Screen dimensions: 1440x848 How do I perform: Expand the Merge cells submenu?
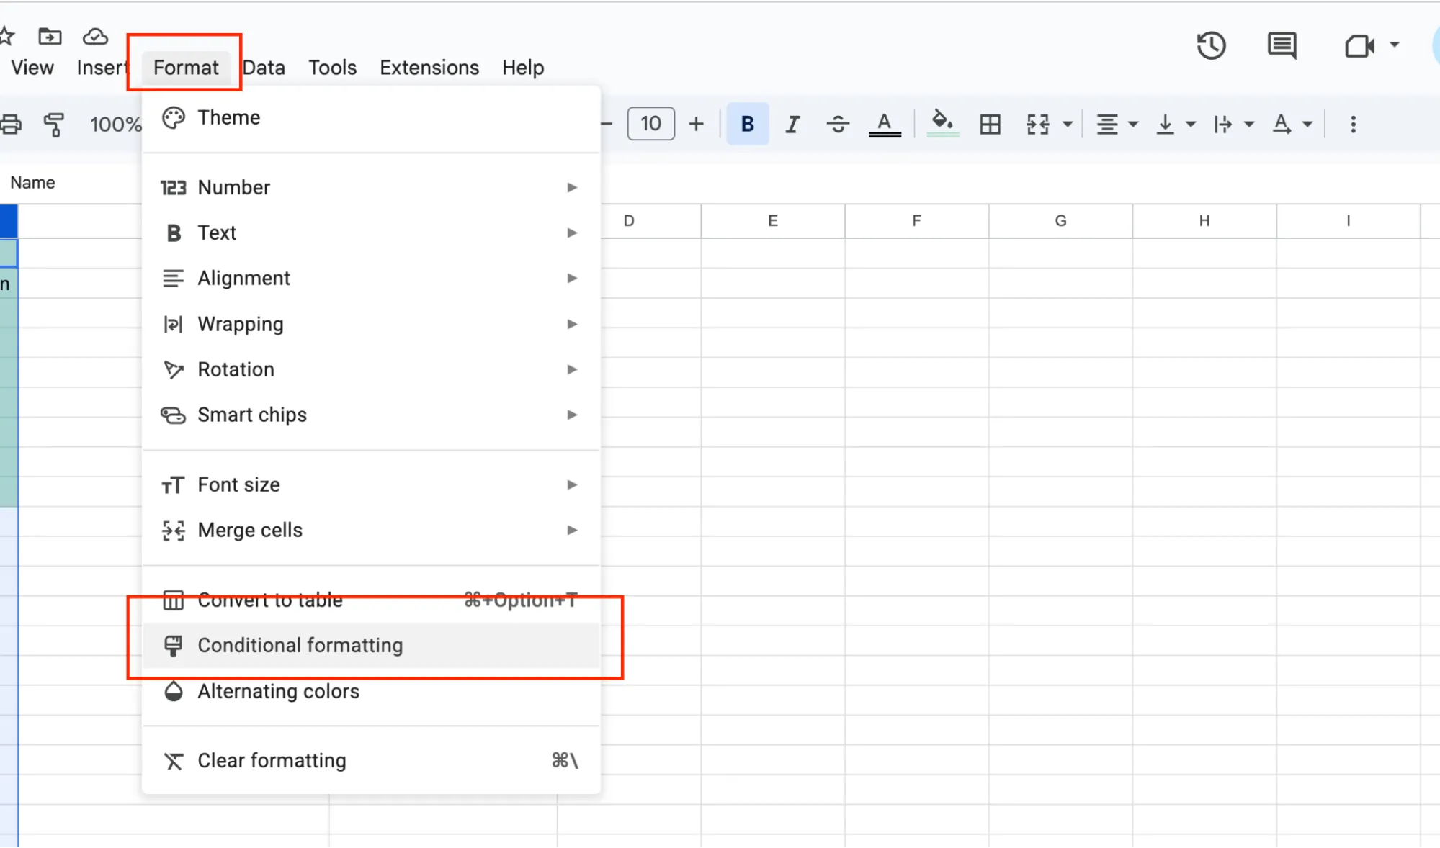[250, 530]
